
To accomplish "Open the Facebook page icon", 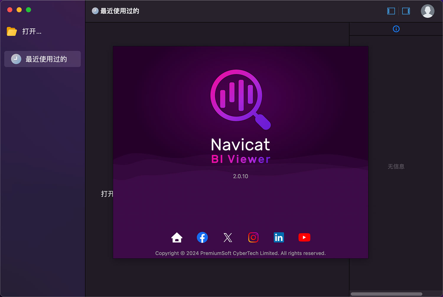I will tap(202, 237).
